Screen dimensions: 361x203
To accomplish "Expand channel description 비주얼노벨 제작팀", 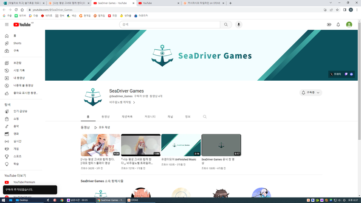I will [122, 102].
